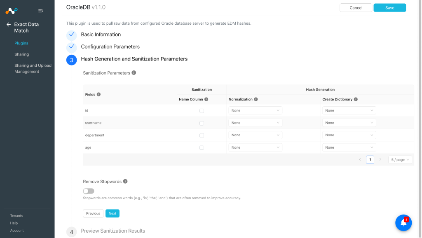Click the department field cell

tap(130, 135)
